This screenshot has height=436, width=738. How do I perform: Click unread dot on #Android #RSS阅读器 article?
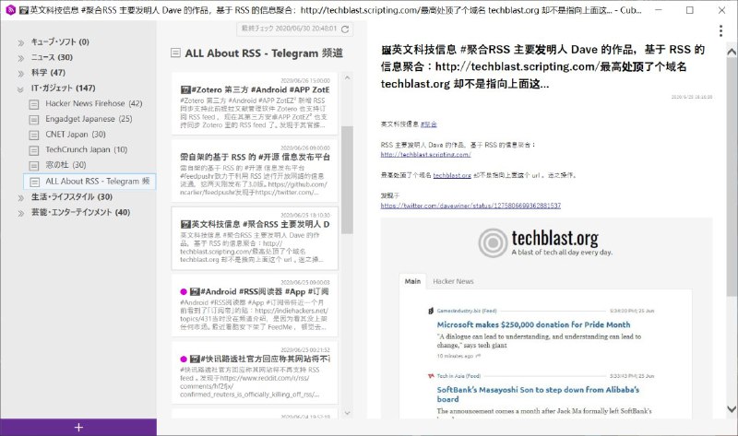pos(184,292)
